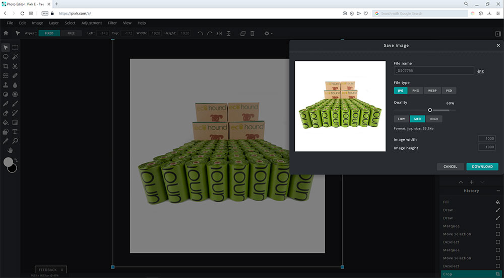
Task: Select the Hand pan tool
Action: pyautogui.click(x=10, y=150)
